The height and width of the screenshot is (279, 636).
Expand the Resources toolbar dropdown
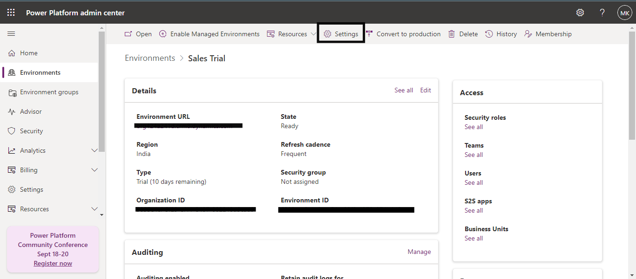click(x=313, y=34)
